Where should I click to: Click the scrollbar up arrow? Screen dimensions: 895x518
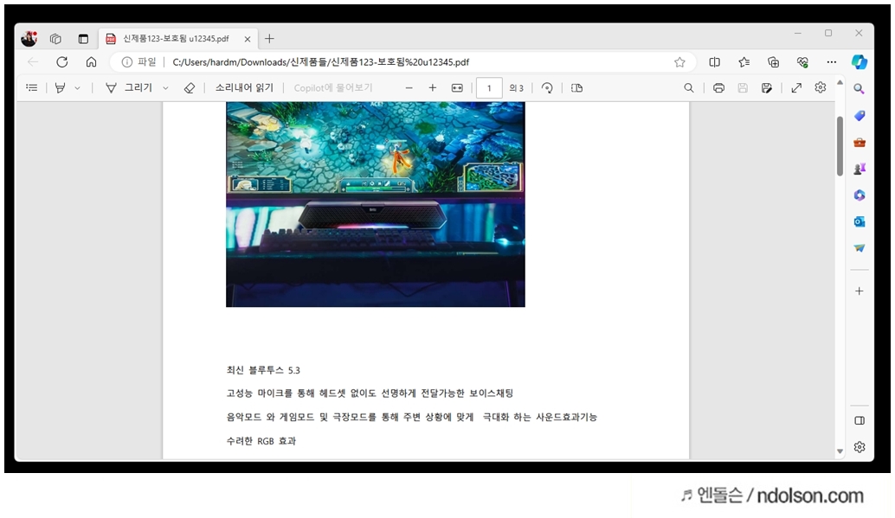pyautogui.click(x=840, y=83)
